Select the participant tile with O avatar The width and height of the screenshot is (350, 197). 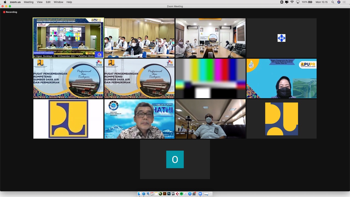[175, 160]
